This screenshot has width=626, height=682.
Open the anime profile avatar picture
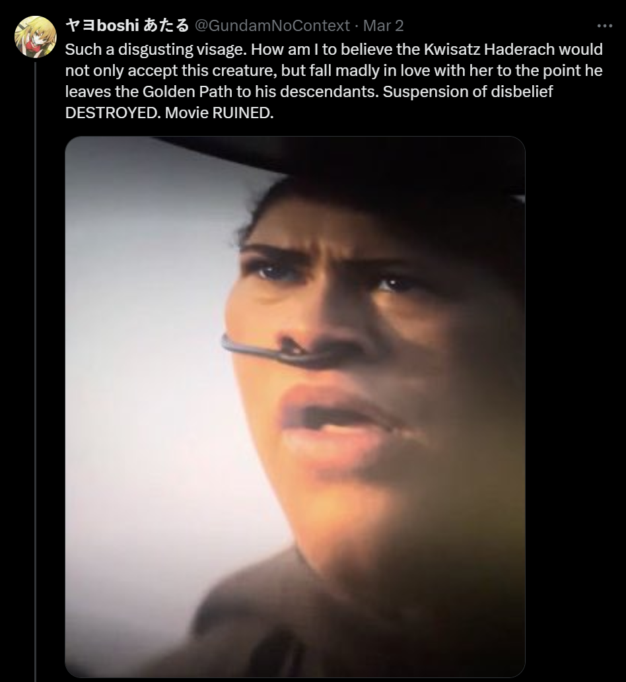click(x=35, y=37)
